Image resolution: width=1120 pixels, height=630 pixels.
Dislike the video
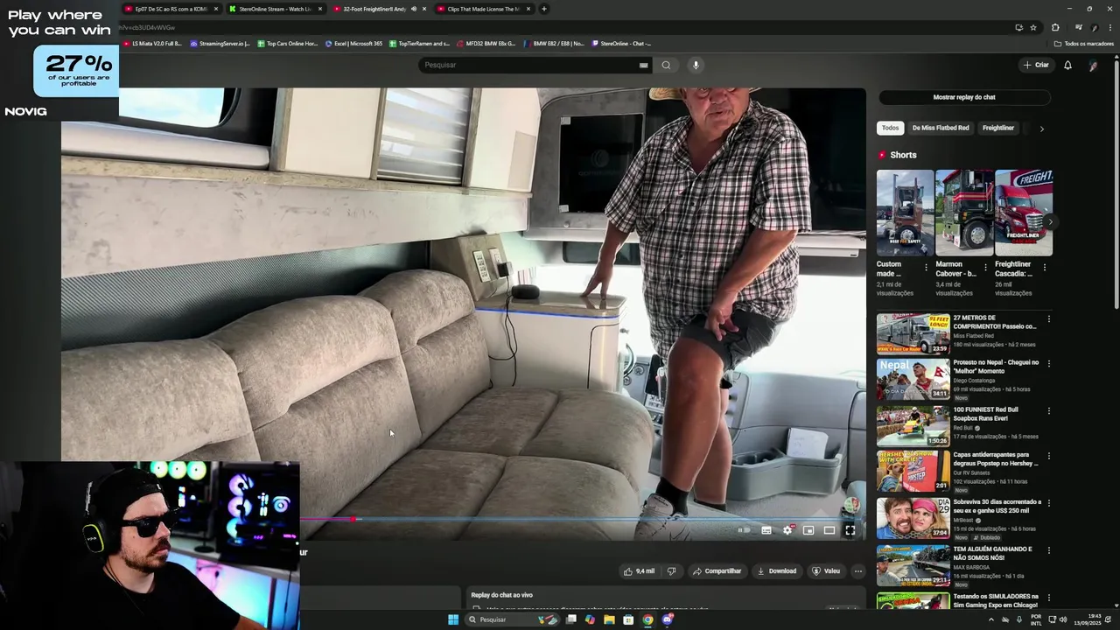click(671, 571)
